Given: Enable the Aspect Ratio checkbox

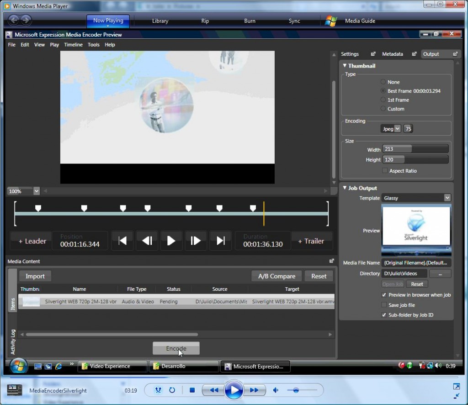Looking at the screenshot, I should pos(384,170).
